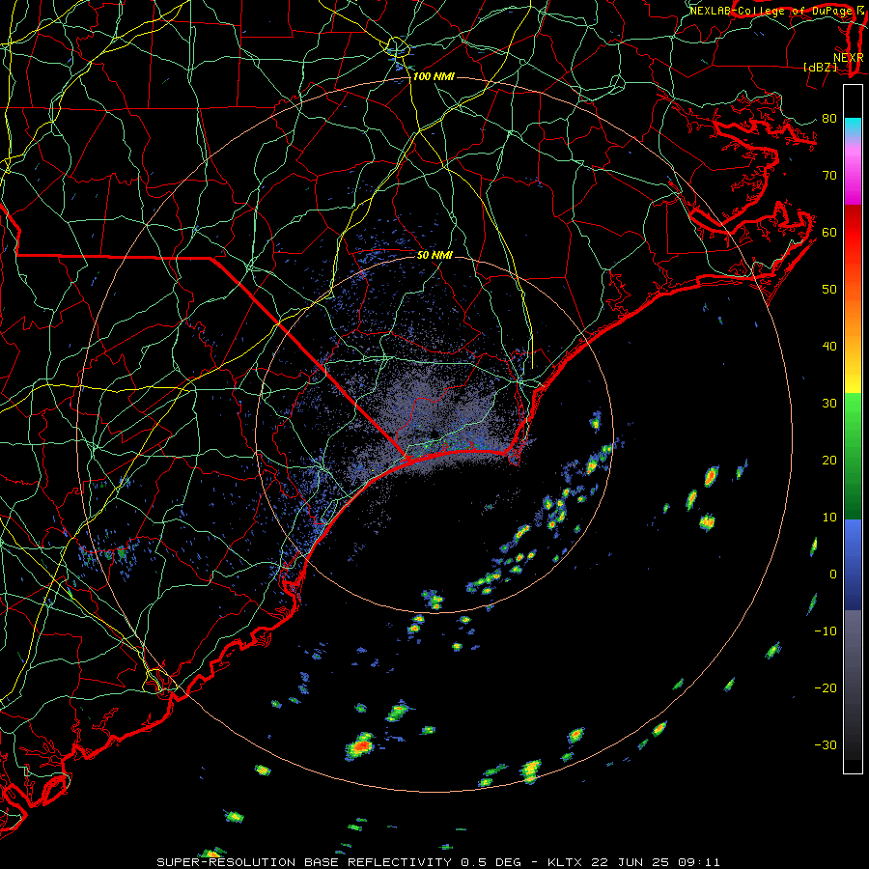Click the "50" value on the dBZ scale
Image resolution: width=869 pixels, height=869 pixels.
[x=829, y=290]
